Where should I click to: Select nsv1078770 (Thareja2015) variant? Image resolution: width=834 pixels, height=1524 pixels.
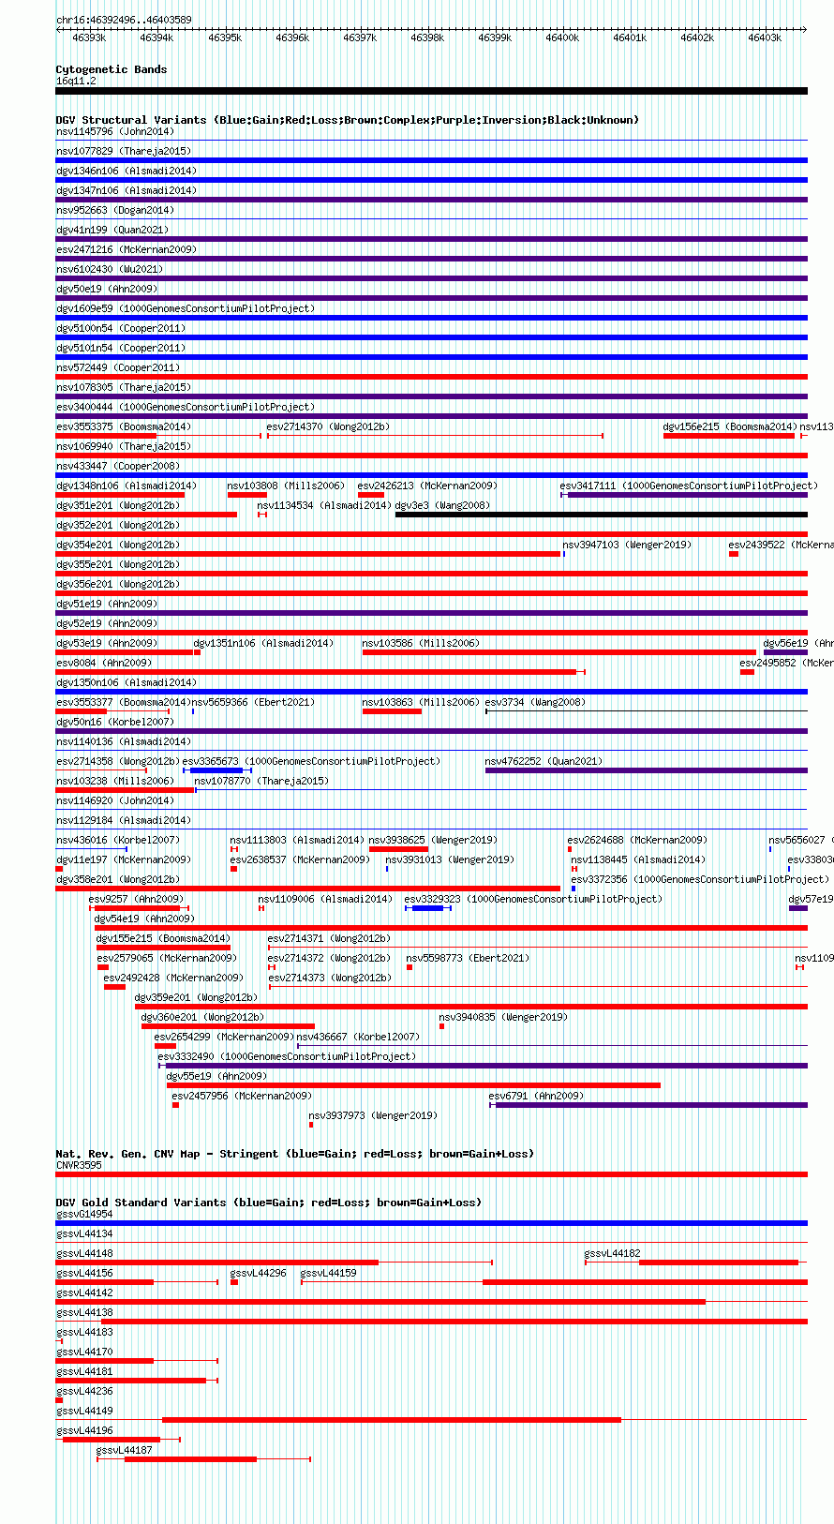261,781
